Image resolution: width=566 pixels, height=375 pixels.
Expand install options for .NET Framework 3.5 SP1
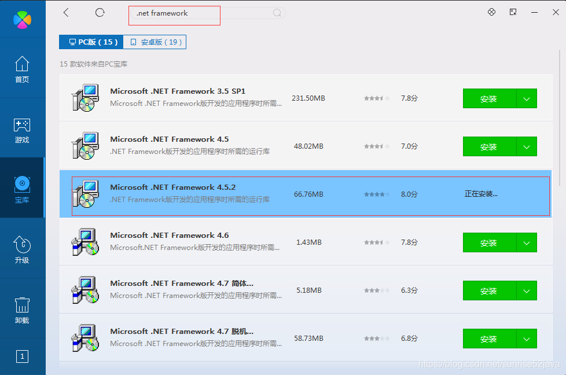[527, 98]
